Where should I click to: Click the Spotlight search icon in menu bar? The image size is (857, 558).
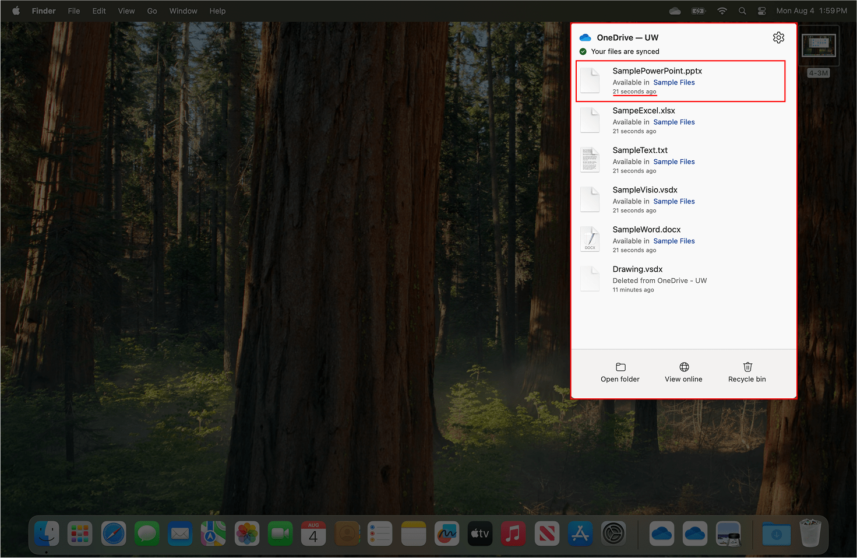(742, 10)
